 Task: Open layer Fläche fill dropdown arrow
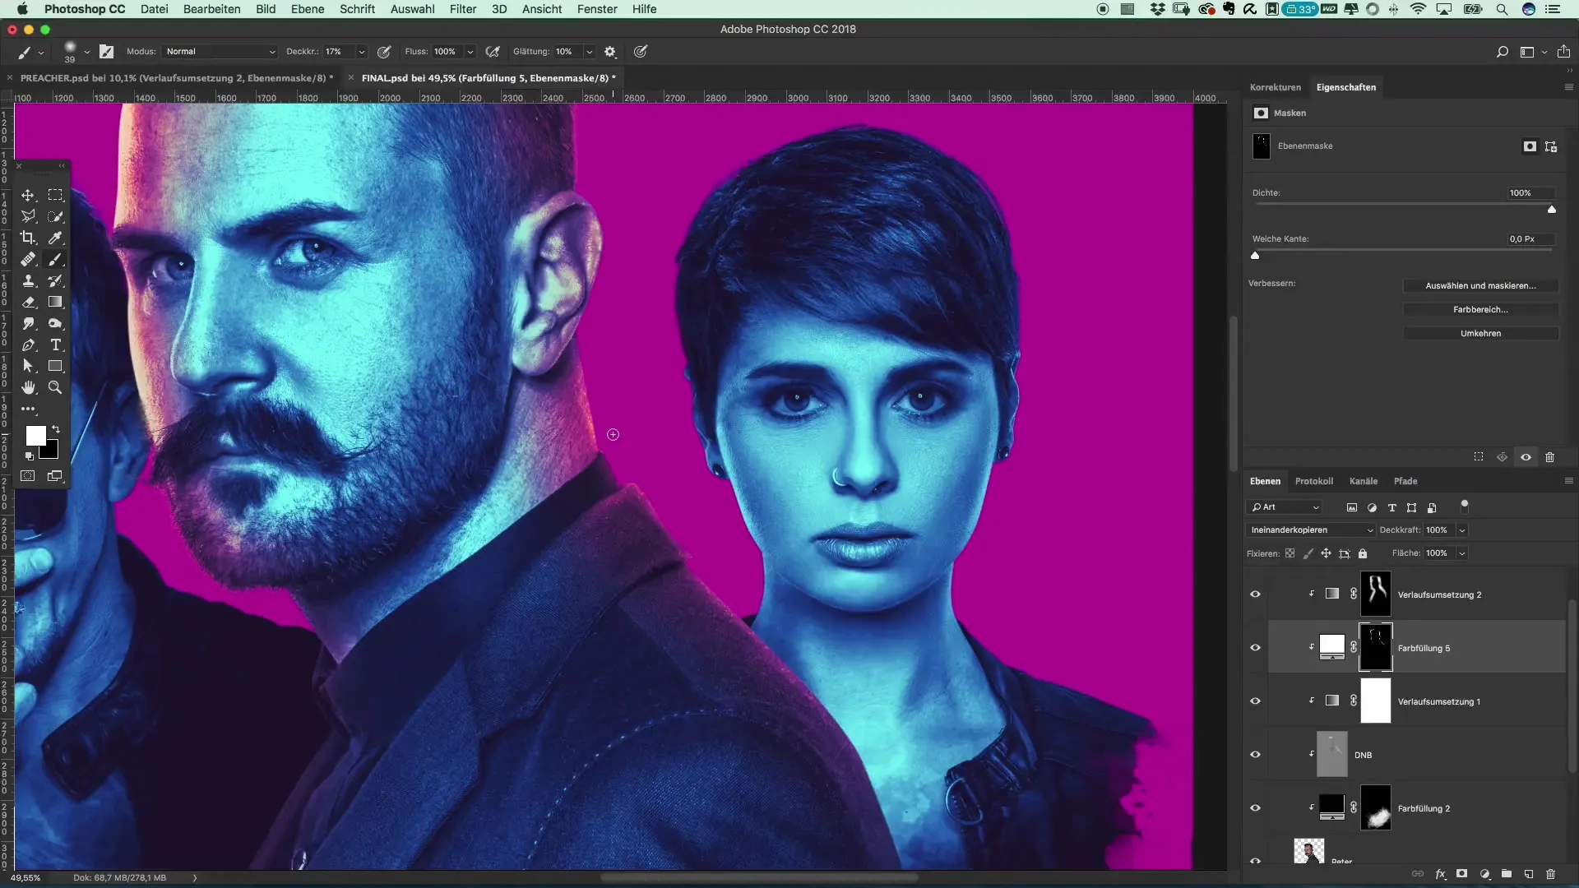pos(1461,553)
